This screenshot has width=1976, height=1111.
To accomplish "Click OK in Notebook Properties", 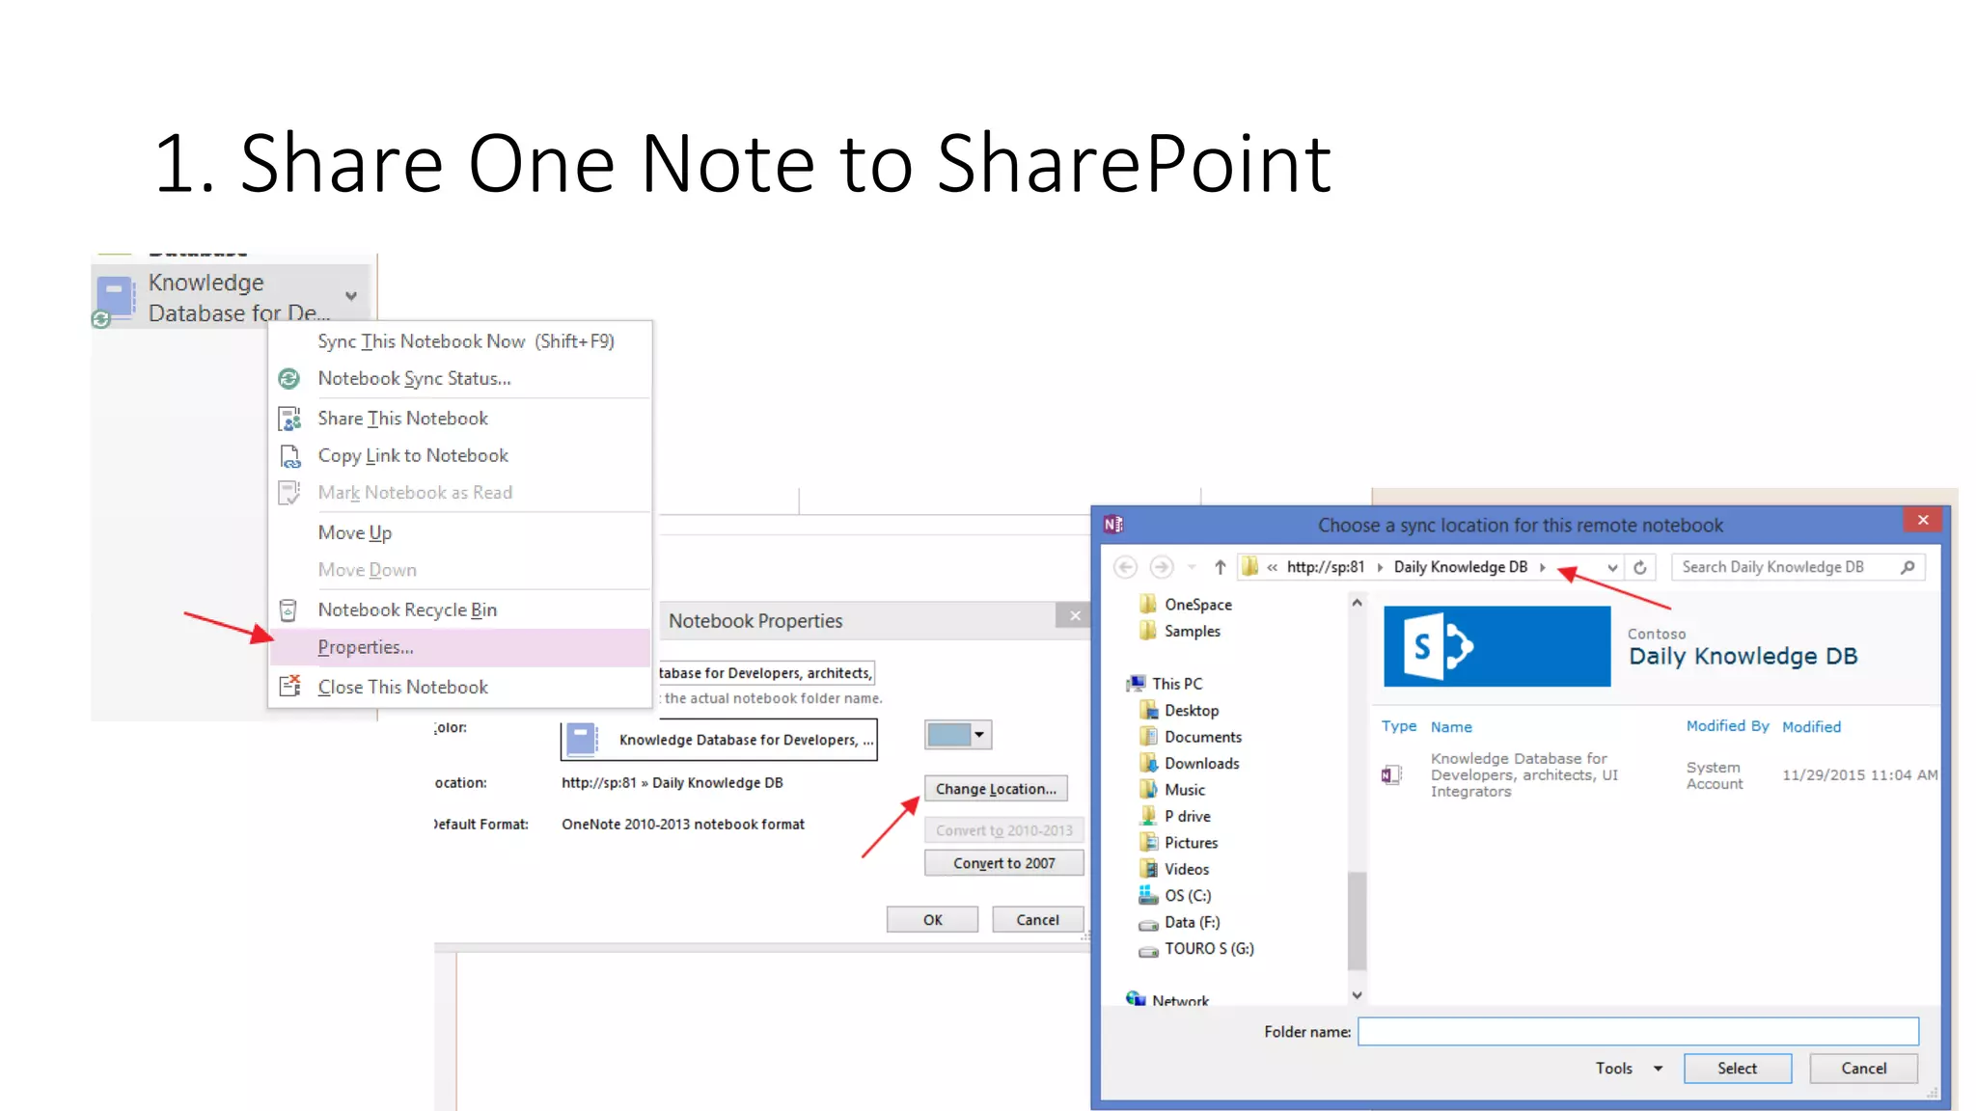I will pos(932,920).
